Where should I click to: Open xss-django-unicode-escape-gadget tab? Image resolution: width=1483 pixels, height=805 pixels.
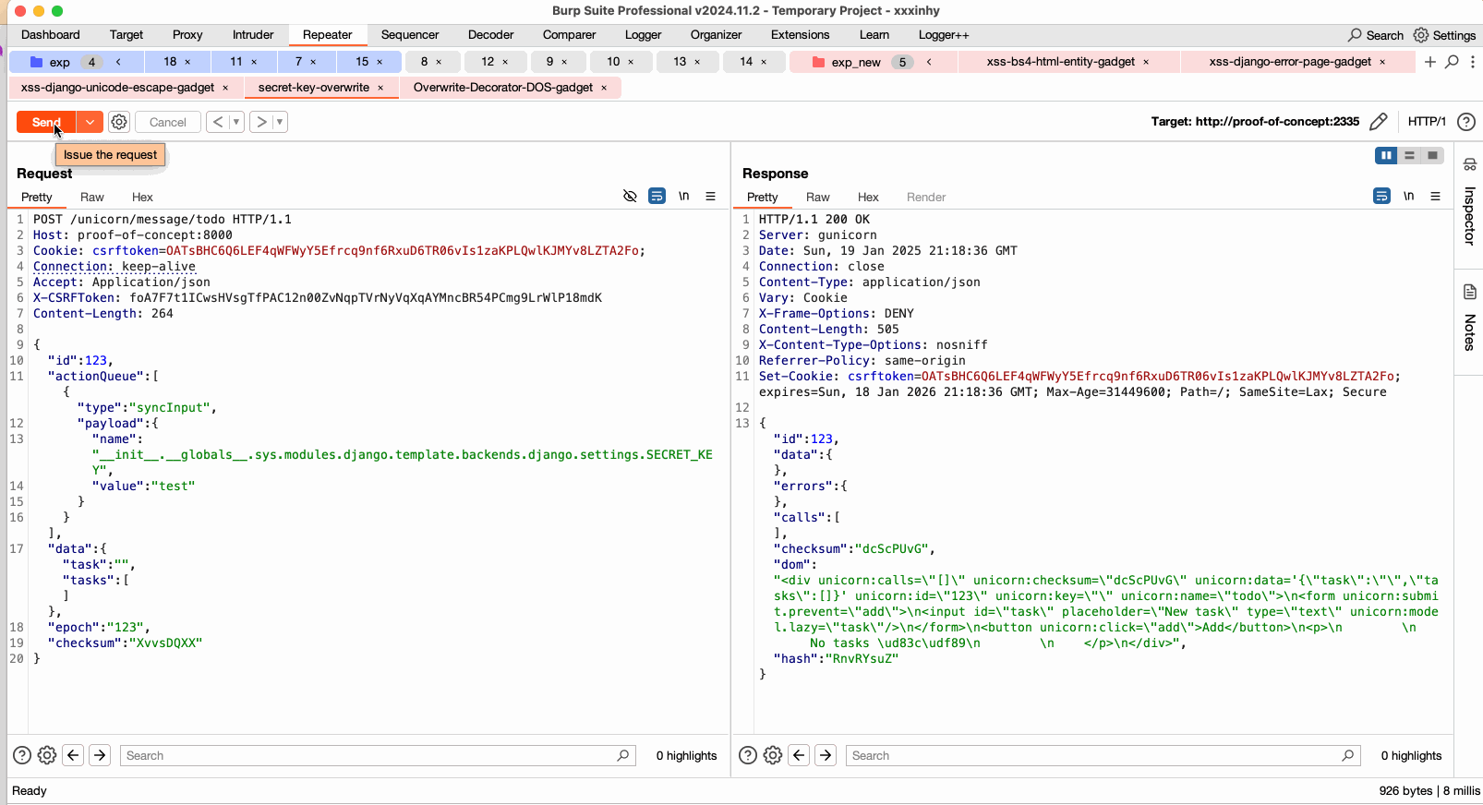pos(117,88)
